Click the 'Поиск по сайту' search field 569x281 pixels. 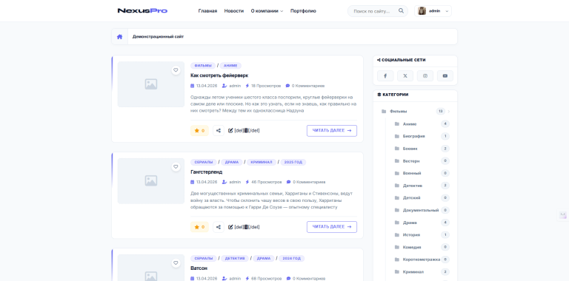378,11
